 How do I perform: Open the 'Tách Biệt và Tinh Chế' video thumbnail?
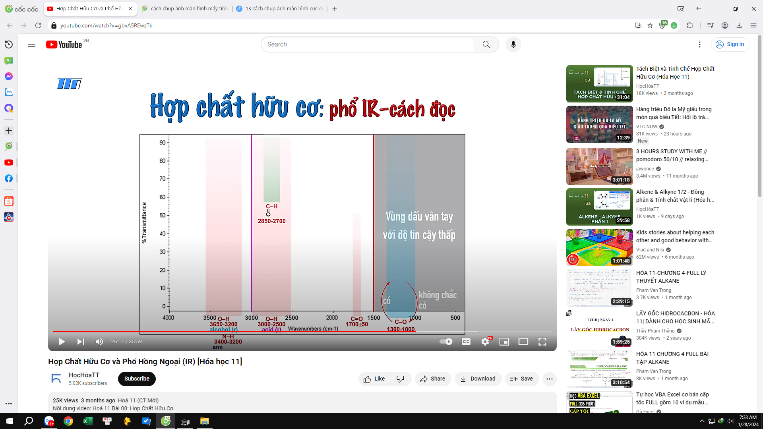(x=599, y=84)
